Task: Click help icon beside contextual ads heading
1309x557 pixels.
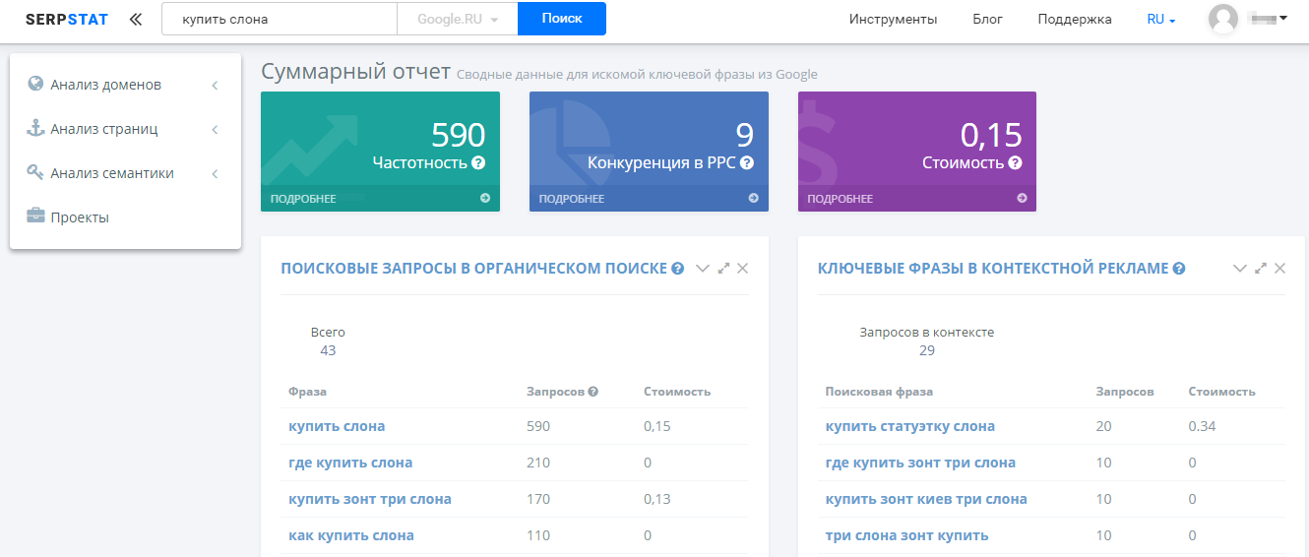Action: coord(1179,269)
